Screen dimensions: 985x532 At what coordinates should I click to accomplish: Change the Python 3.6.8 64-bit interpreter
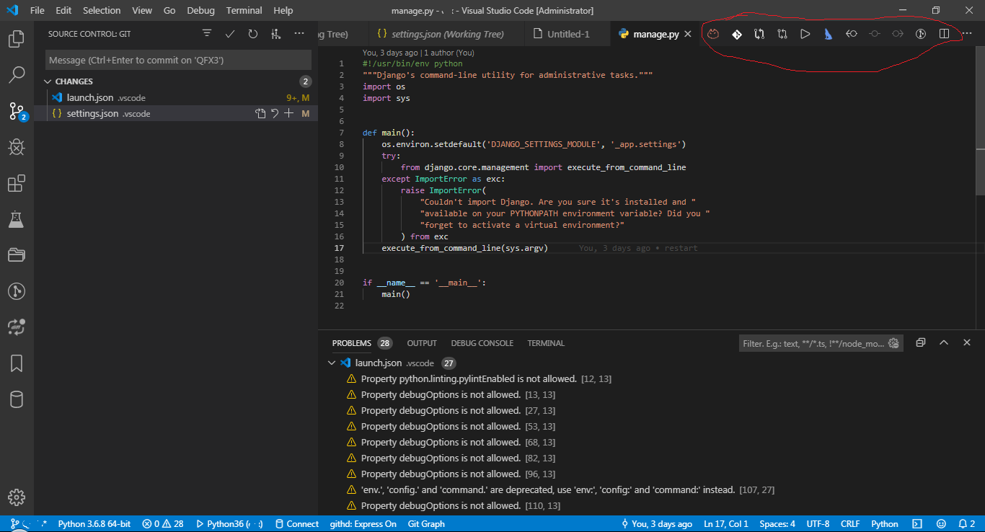click(94, 524)
